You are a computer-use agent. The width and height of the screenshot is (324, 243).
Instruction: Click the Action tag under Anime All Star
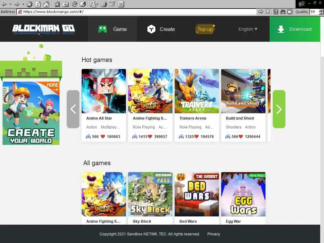tap(91, 127)
